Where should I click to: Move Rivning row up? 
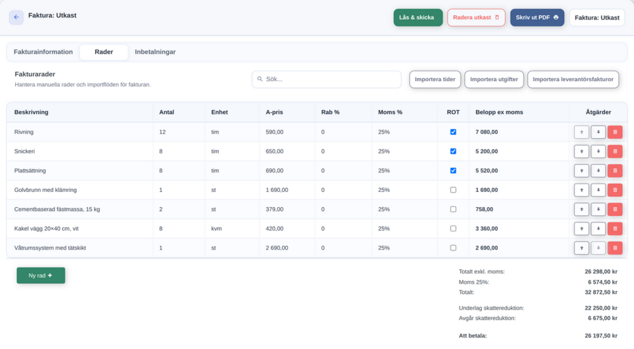click(x=581, y=132)
